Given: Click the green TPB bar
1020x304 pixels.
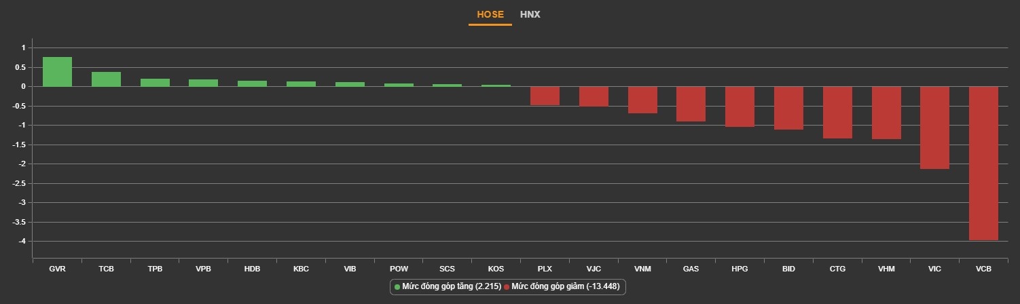Looking at the screenshot, I should tap(155, 83).
